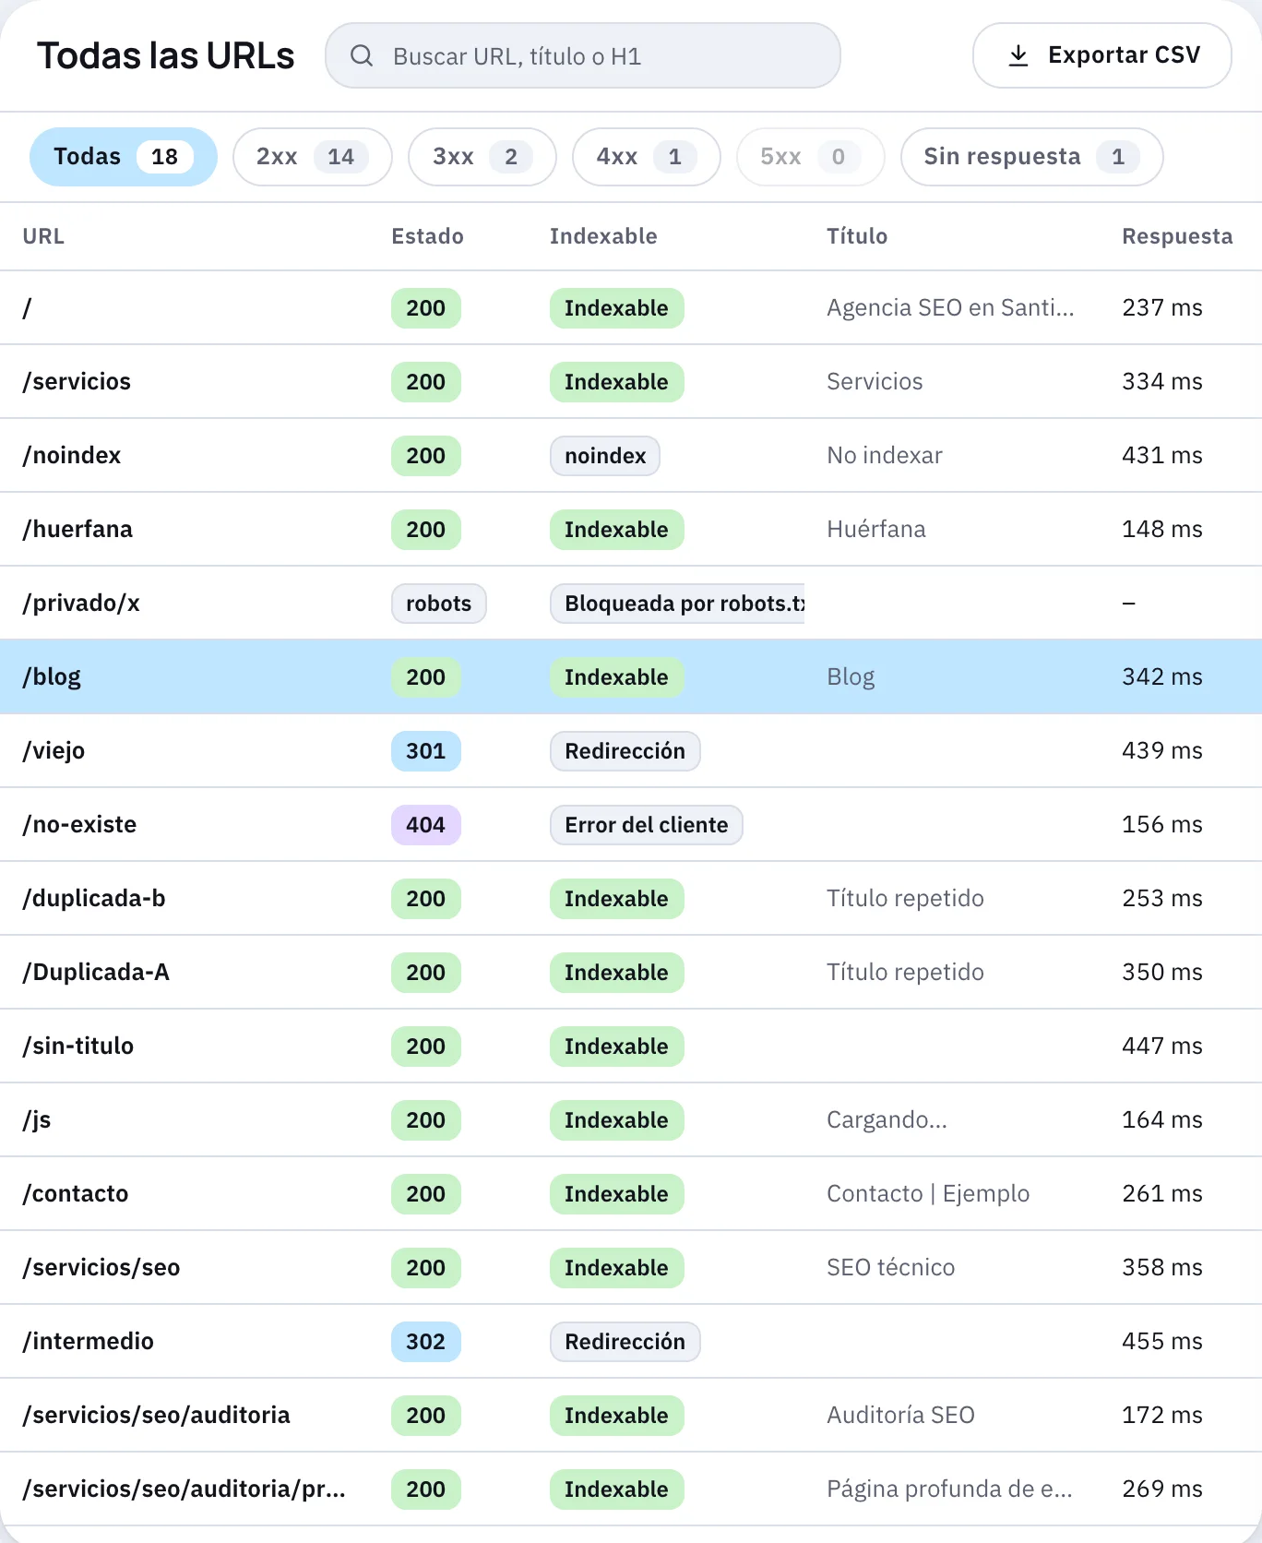Screen dimensions: 1262x1543
Task: Select the /privado/x URL row
Action: click(631, 603)
